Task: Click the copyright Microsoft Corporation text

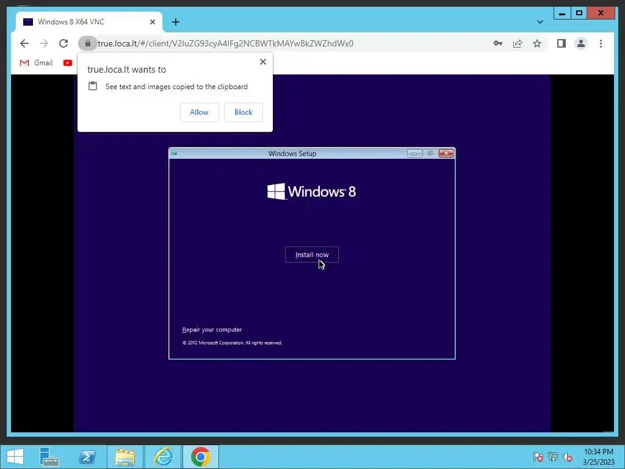Action: [x=232, y=343]
